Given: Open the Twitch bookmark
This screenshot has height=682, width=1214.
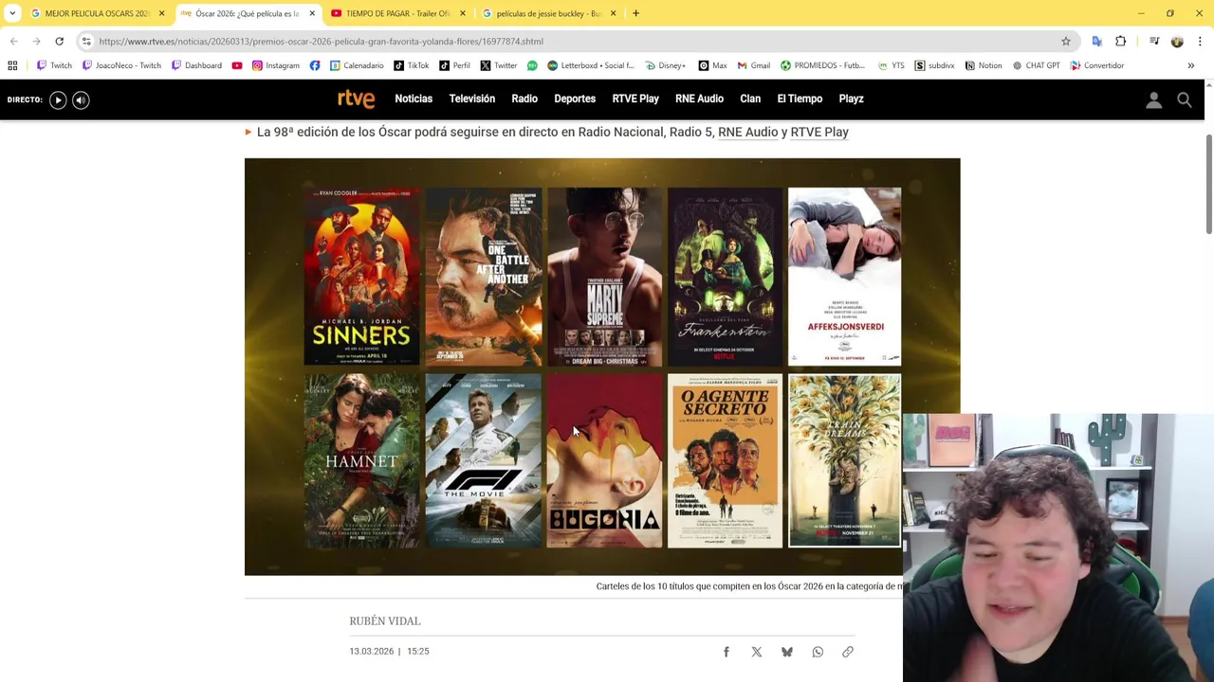Looking at the screenshot, I should [x=54, y=65].
